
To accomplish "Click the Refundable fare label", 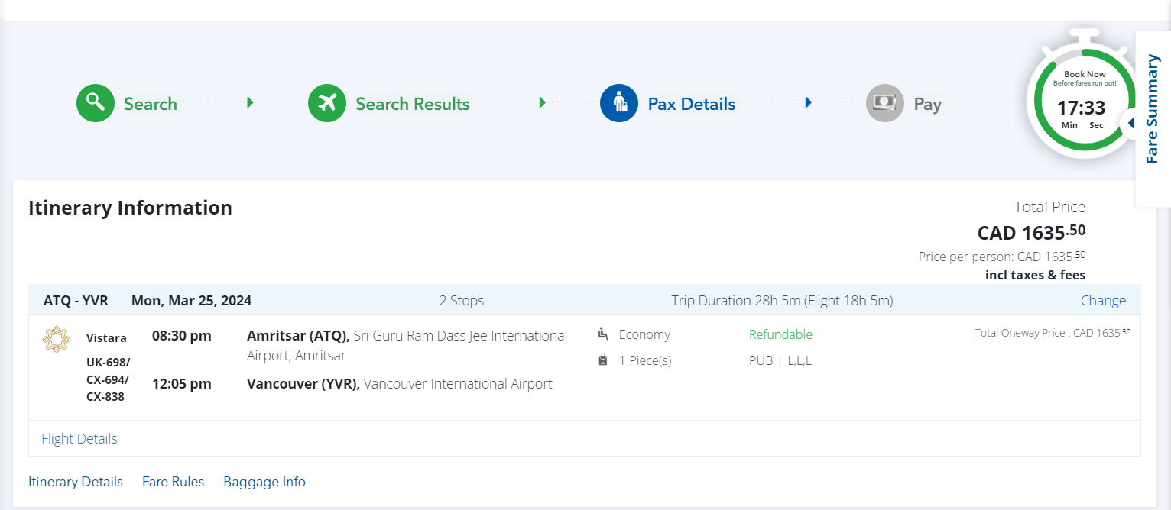I will click(780, 334).
